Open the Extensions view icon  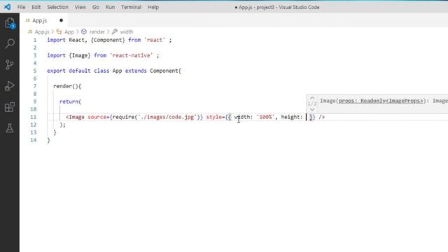tap(10, 107)
